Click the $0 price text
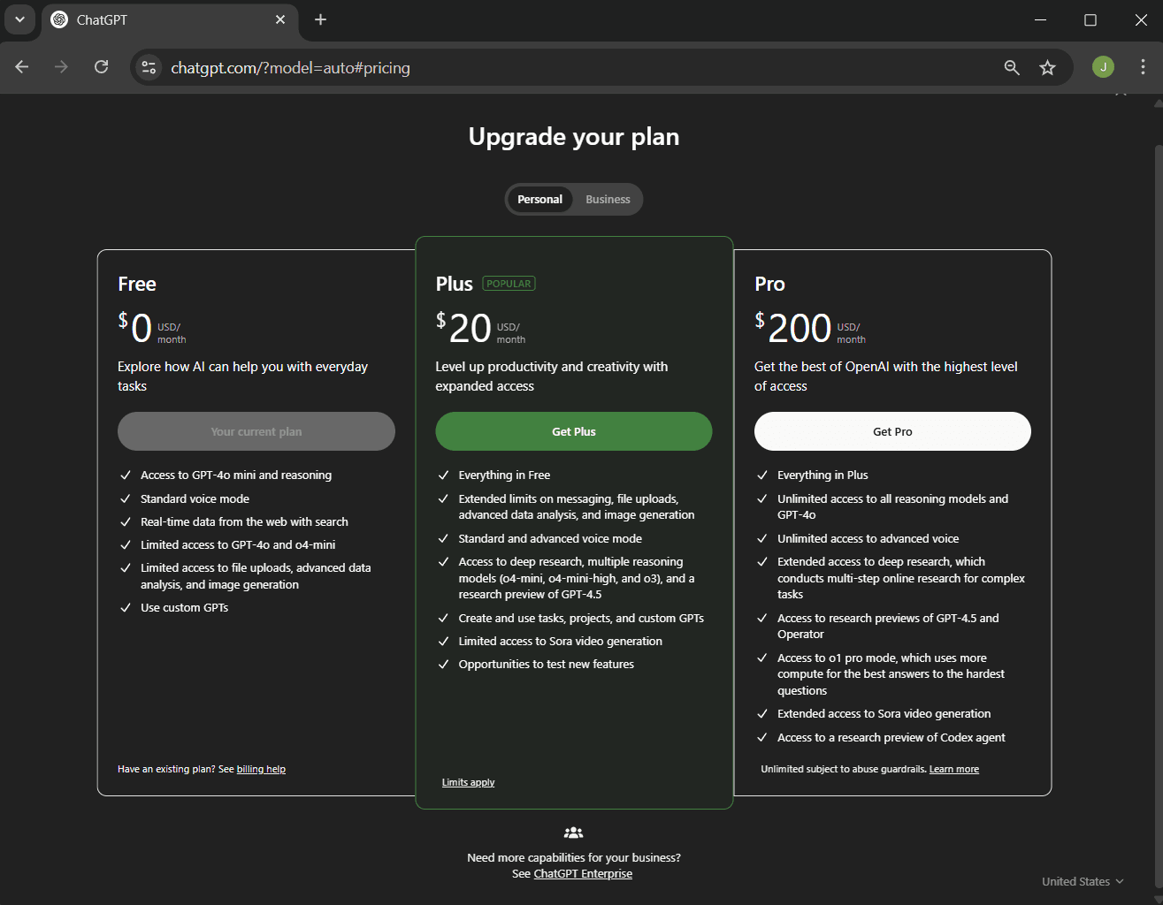Screen dimensions: 1163x905 (x=135, y=328)
